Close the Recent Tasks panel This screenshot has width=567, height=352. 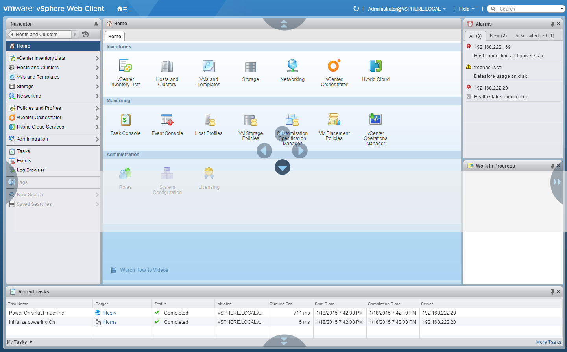[x=558, y=292]
